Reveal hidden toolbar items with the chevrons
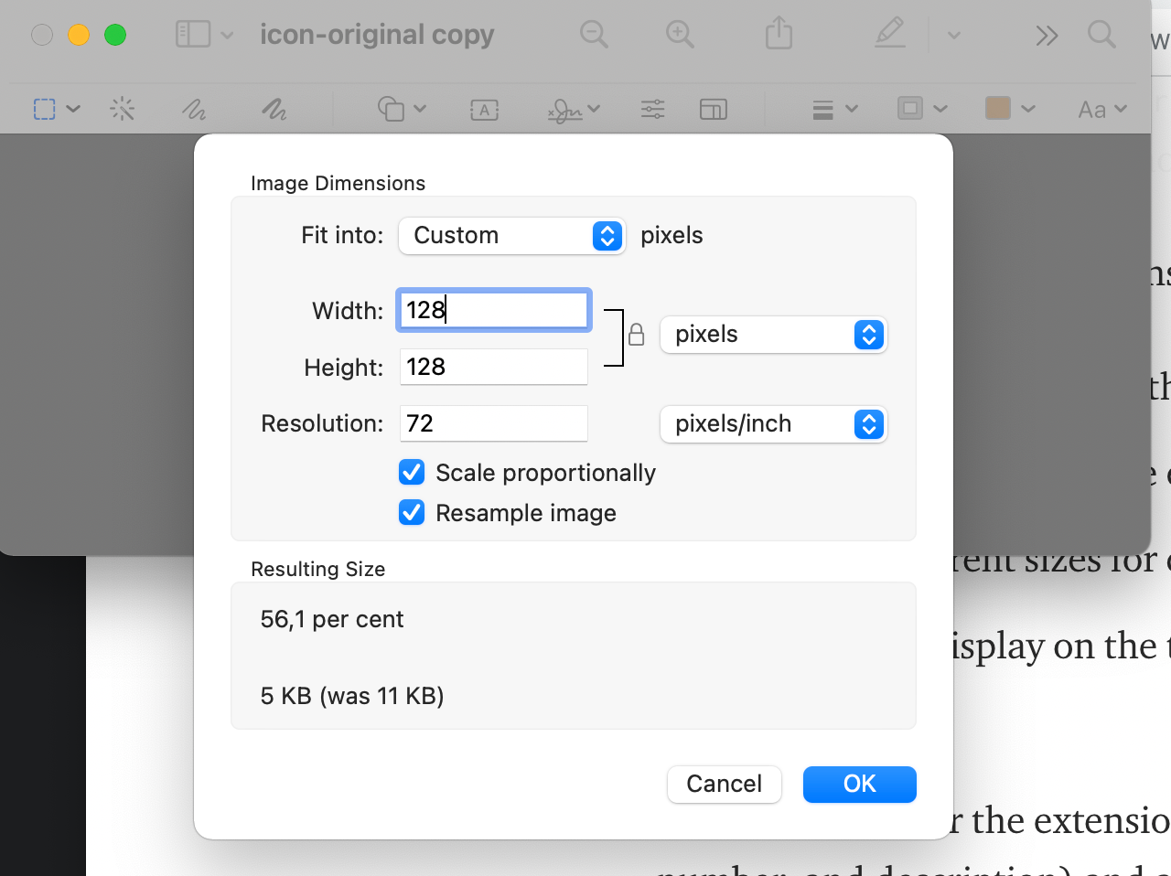1171x876 pixels. pos(1046,35)
